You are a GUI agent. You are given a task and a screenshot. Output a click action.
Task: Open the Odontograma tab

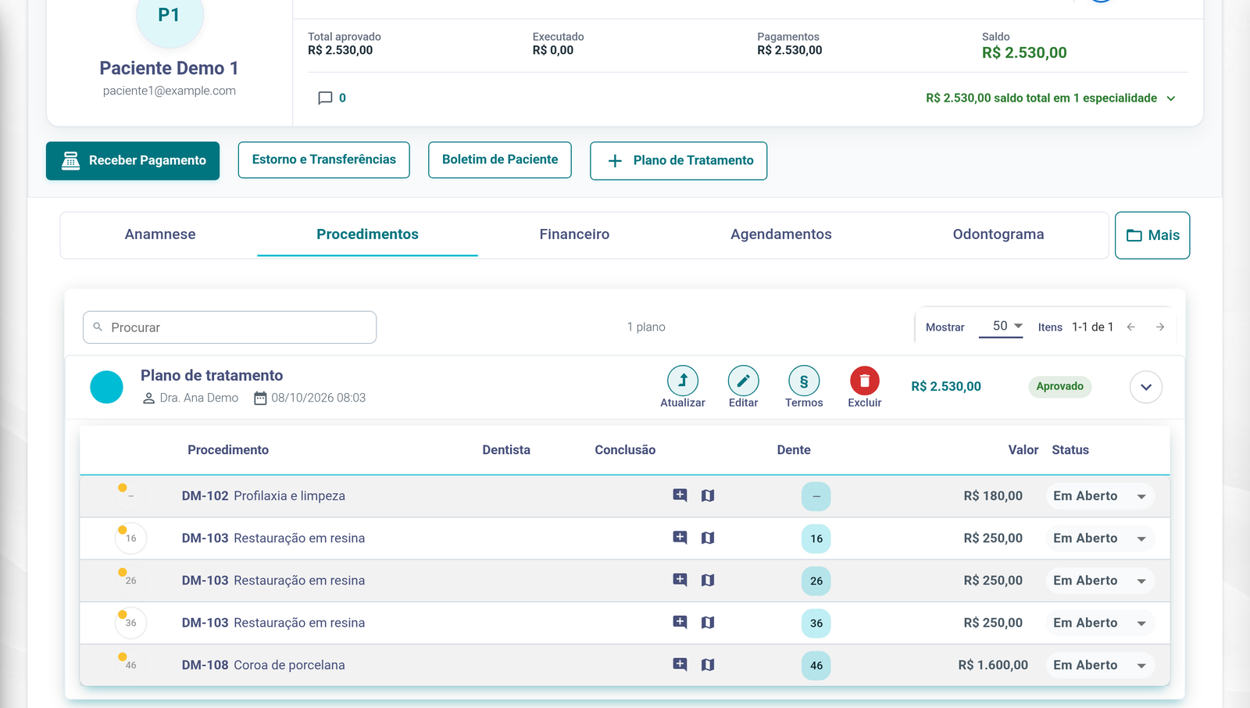[998, 234]
